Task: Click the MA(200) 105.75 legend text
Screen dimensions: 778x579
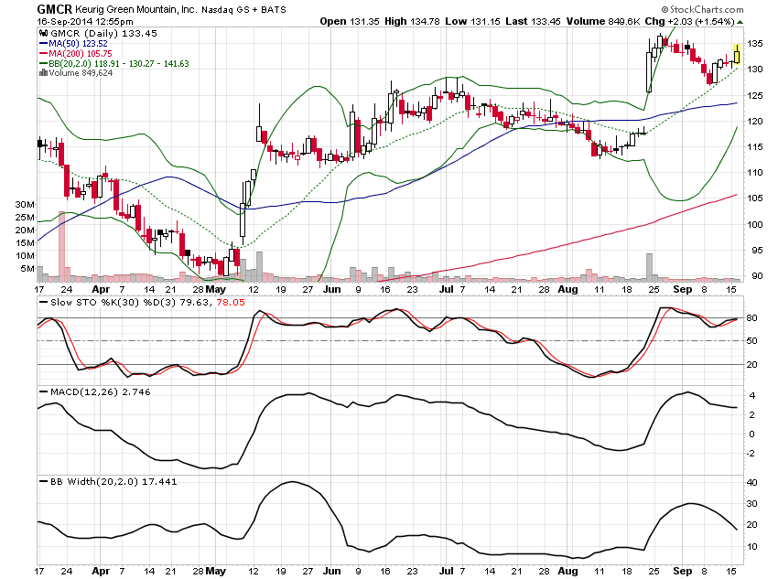Action: 80,54
